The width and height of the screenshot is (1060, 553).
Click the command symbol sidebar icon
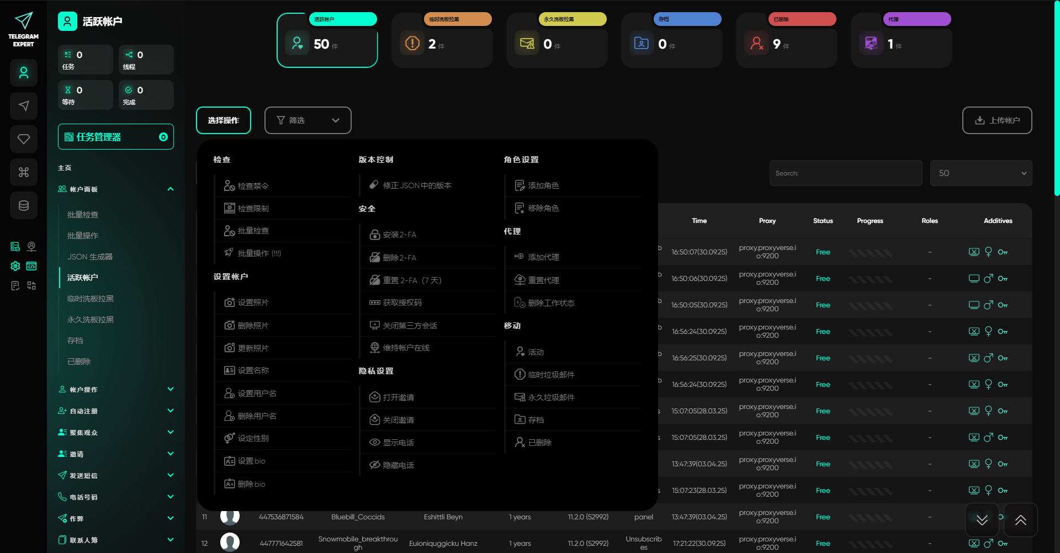point(24,172)
